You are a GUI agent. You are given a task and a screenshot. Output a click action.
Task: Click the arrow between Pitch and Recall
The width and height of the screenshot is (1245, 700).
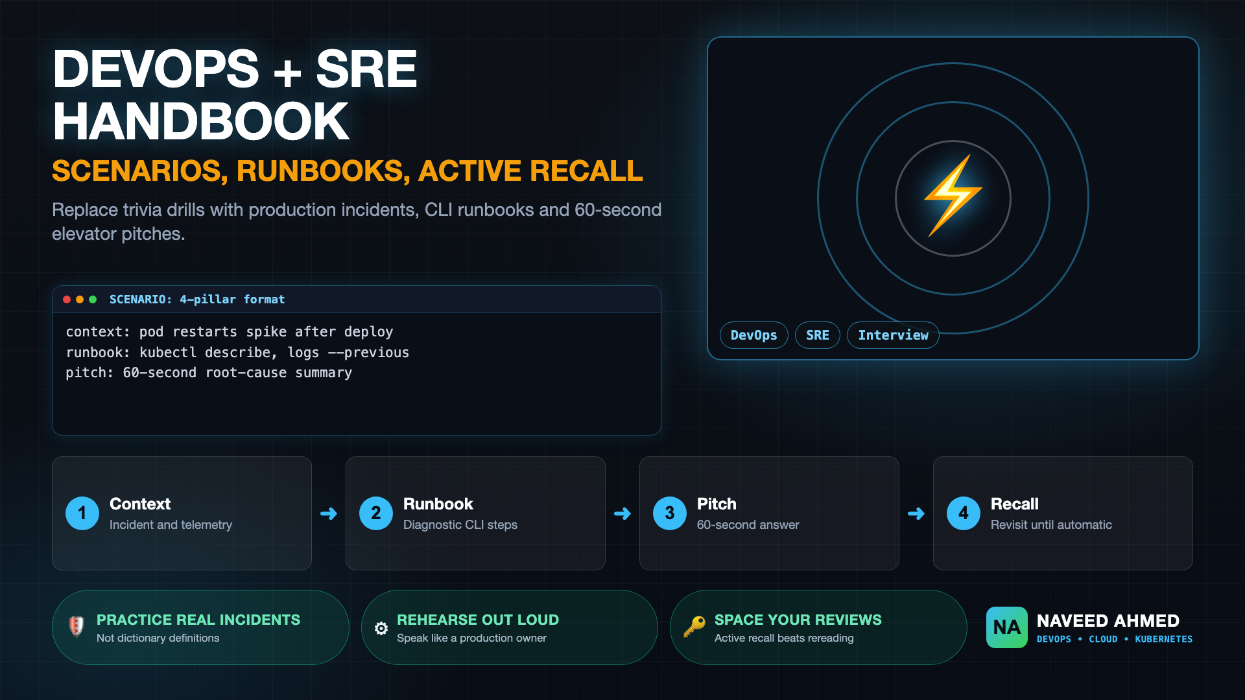point(916,514)
